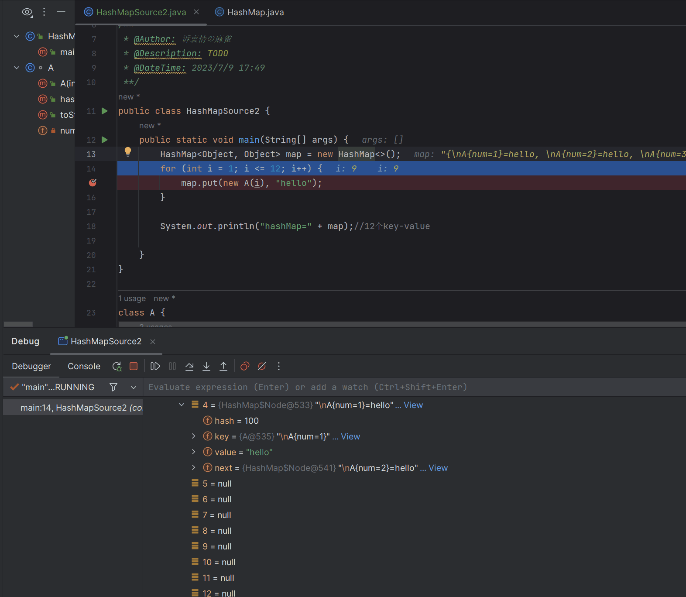Collapse the HashMapSource2 class node in Structure
686x597 pixels.
(17, 36)
